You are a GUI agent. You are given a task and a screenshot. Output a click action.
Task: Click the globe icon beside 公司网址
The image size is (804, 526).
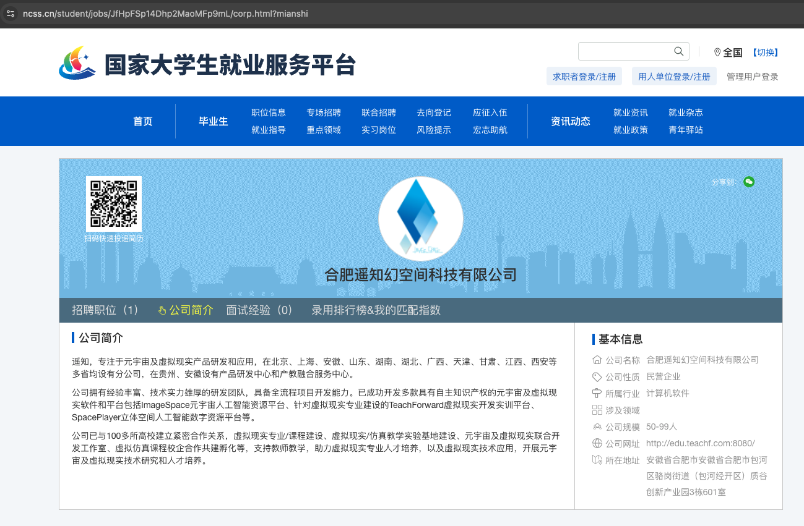(x=597, y=443)
